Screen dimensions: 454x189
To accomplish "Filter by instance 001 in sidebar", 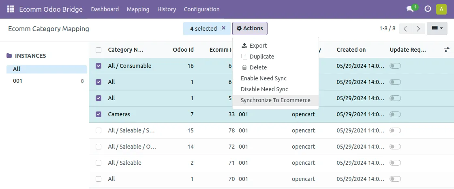I will [x=17, y=81].
